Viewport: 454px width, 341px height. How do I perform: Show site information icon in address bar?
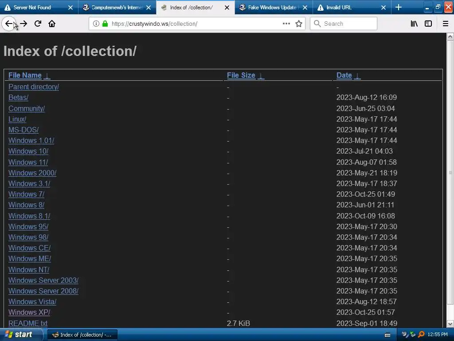(x=96, y=24)
